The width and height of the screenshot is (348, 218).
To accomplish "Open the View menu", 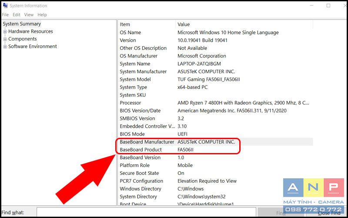I will coord(29,15).
